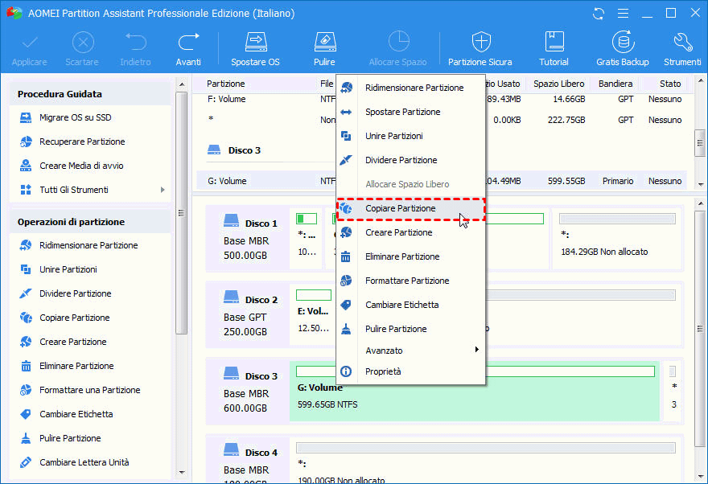Viewport: 708px width, 484px height.
Task: Click down arrow of left sidebar scrollbar
Action: (182, 473)
